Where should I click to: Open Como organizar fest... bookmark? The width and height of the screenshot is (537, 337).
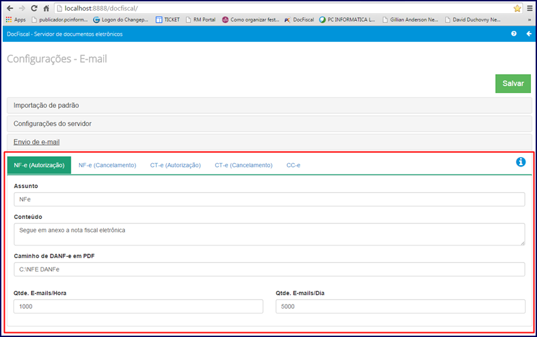tap(250, 20)
